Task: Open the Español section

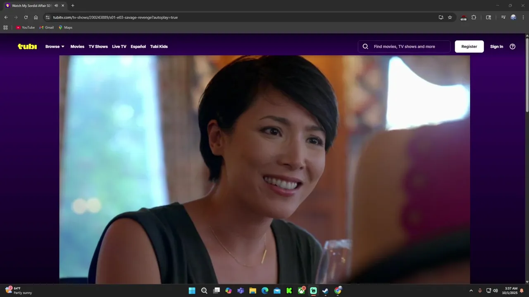Action: pos(138,47)
